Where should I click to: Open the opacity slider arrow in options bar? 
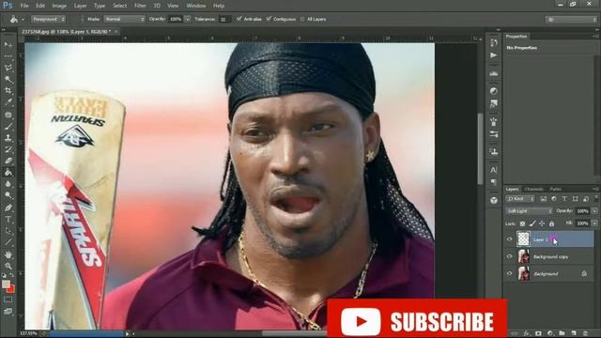pos(188,19)
